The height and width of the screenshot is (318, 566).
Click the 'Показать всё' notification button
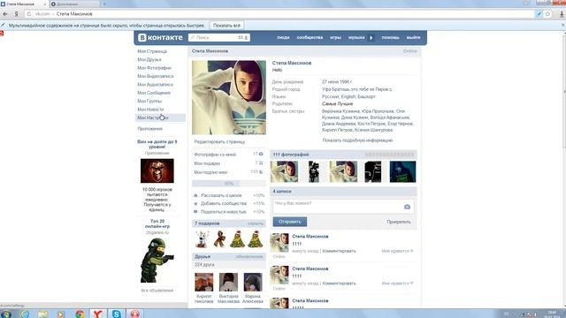click(x=226, y=26)
